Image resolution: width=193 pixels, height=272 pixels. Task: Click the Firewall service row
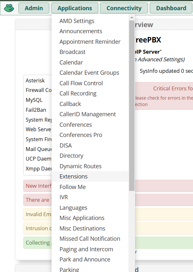[x=38, y=90]
